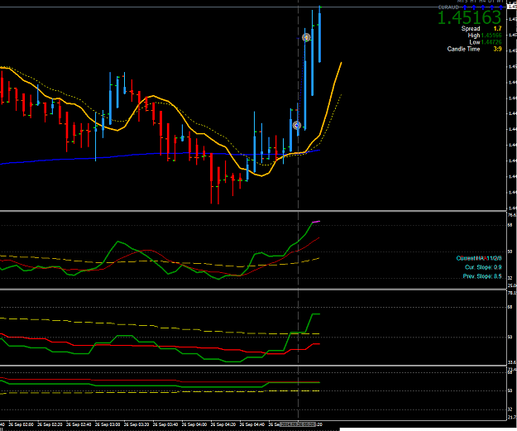Click the Spread label

(471, 29)
